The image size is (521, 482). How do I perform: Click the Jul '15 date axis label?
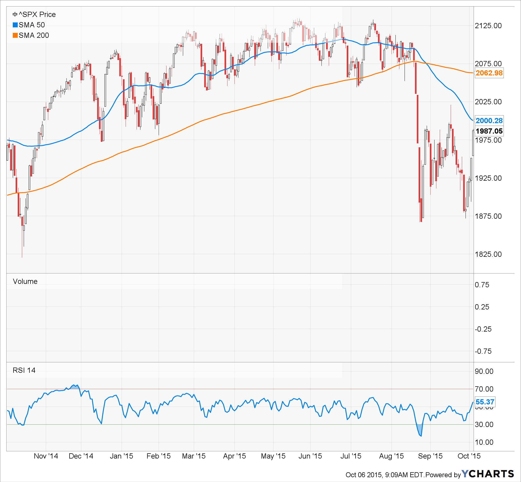click(351, 456)
